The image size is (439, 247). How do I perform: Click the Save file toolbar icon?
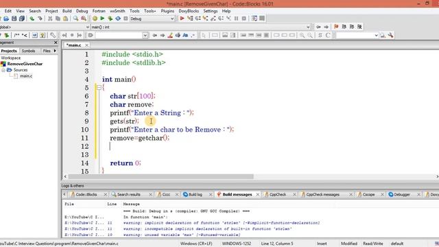(x=14, y=19)
